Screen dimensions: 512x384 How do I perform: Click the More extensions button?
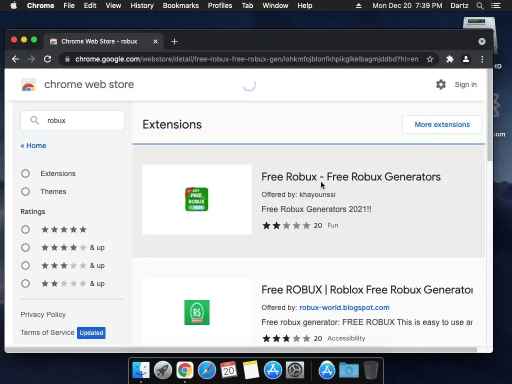coord(442,124)
